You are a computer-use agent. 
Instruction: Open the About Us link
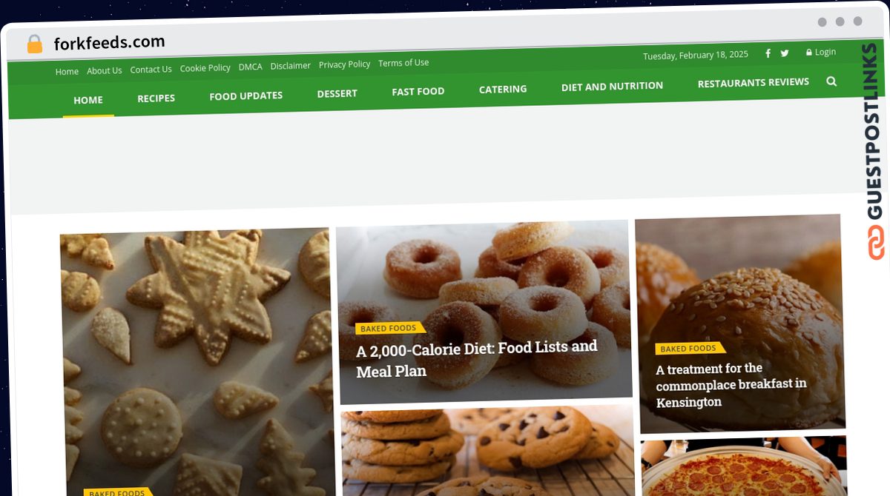pyautogui.click(x=104, y=71)
